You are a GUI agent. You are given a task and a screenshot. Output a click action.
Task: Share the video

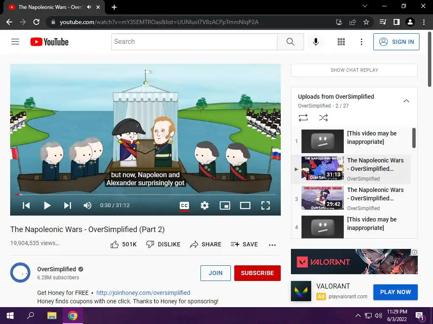(206, 244)
